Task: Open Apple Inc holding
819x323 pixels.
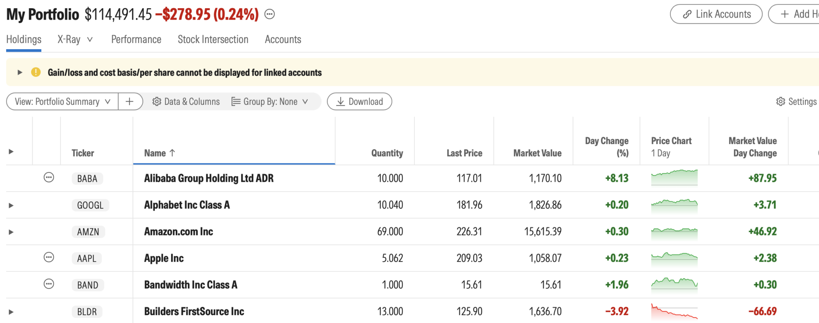Action: pyautogui.click(x=164, y=258)
